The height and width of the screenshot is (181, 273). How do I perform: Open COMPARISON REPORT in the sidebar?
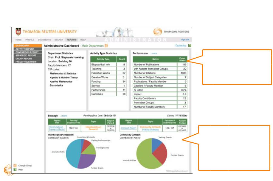coord(28,52)
